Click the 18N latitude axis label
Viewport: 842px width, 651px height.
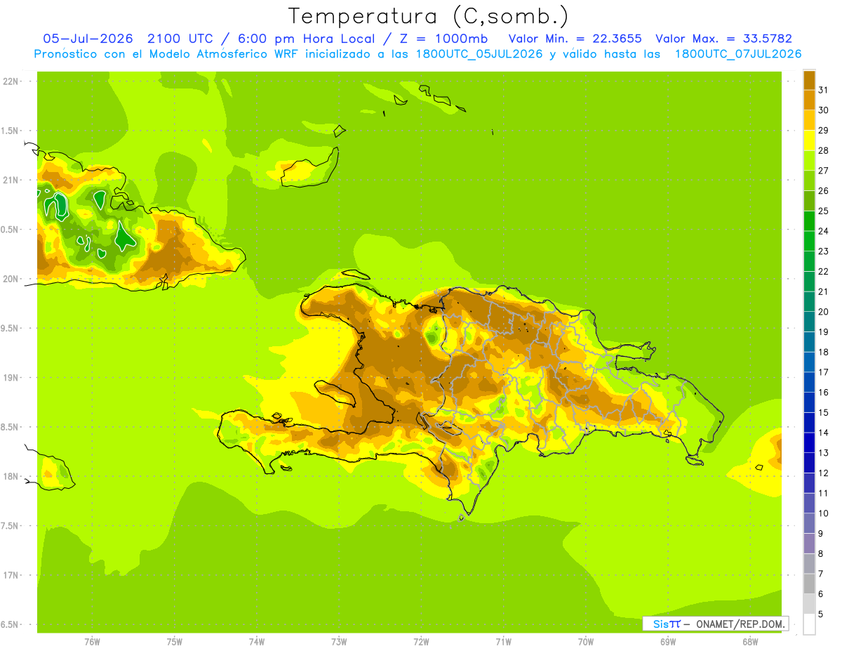click(11, 476)
